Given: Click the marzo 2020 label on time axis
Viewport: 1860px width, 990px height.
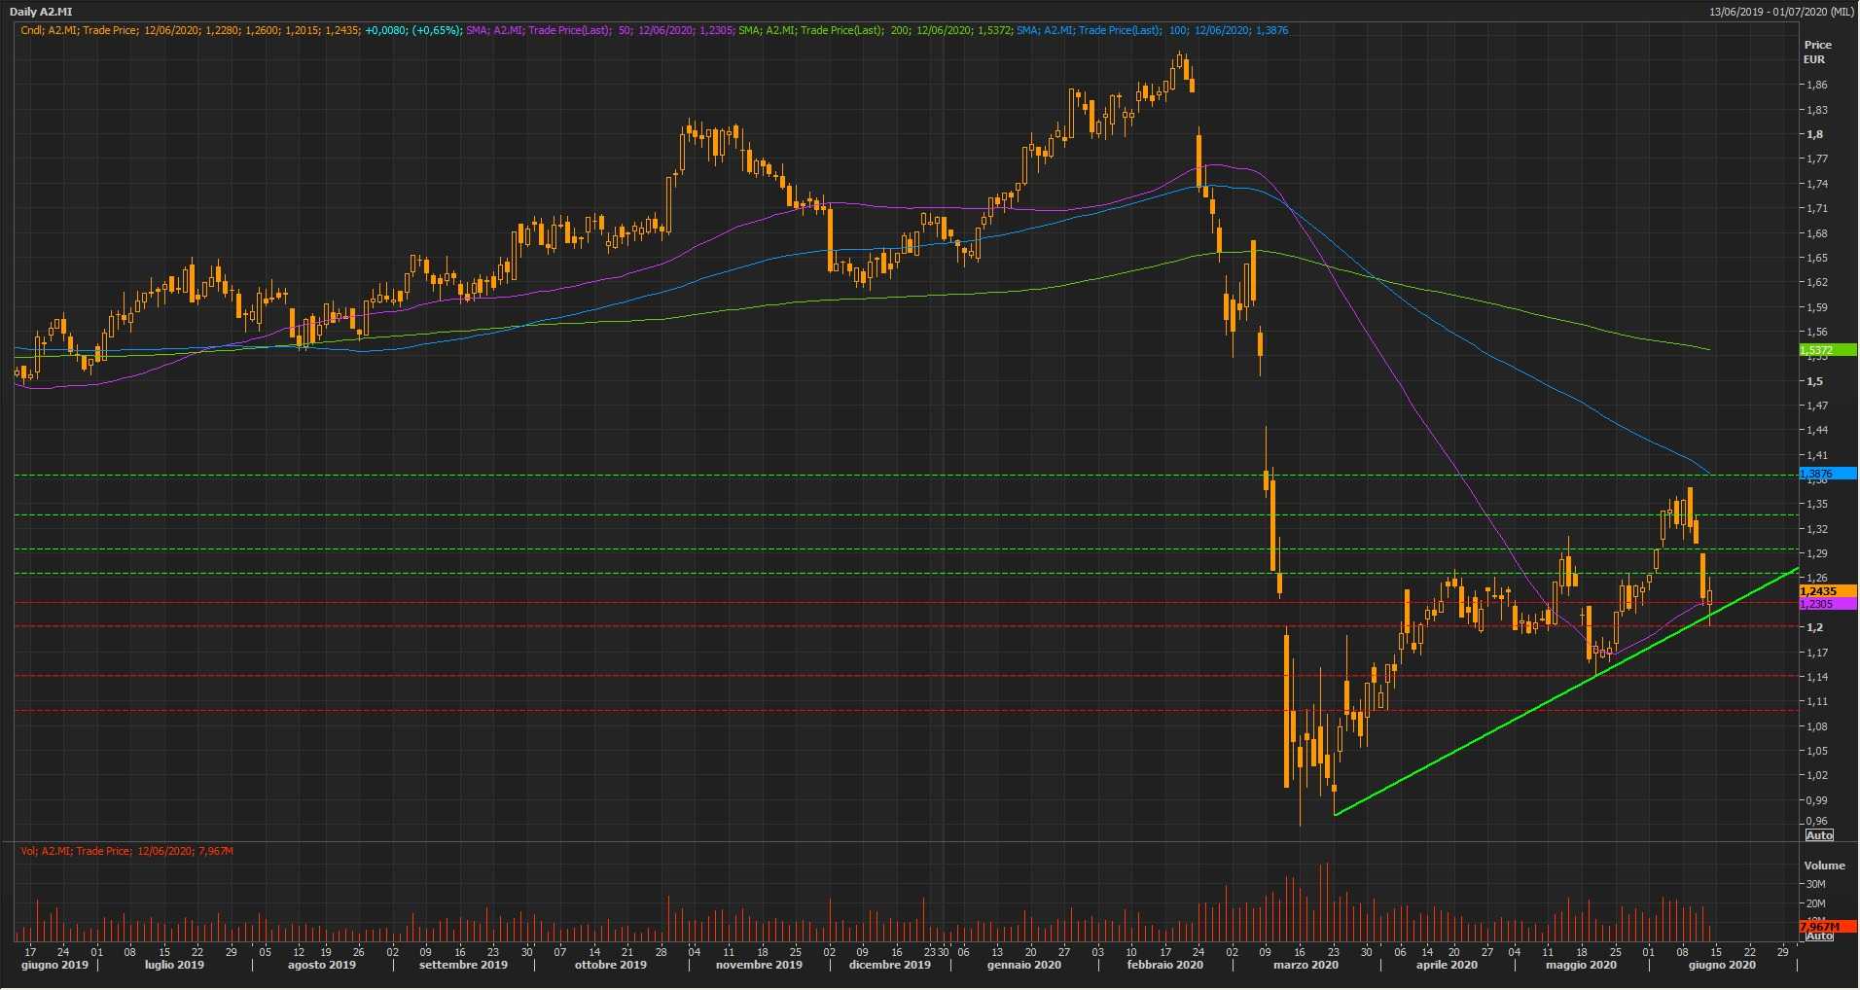Looking at the screenshot, I should (x=1306, y=965).
